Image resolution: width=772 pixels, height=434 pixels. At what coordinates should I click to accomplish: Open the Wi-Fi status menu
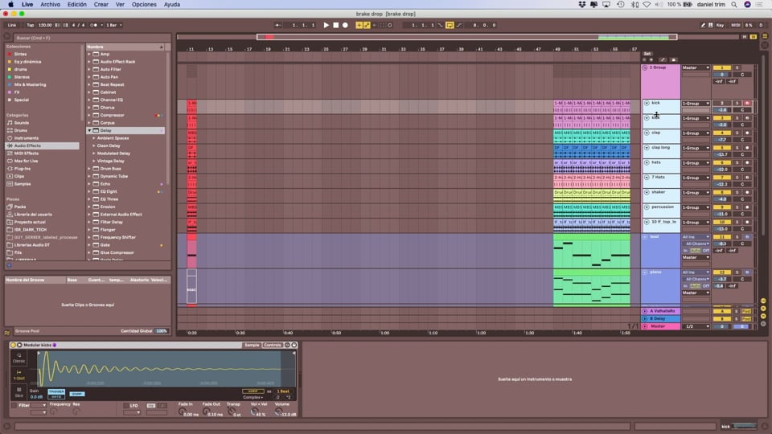click(647, 5)
